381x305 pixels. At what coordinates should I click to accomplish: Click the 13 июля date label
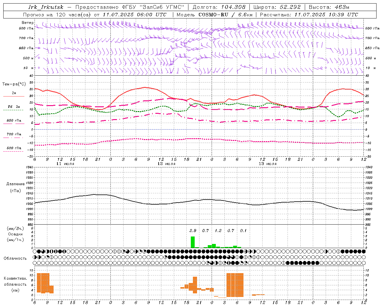point(268,164)
